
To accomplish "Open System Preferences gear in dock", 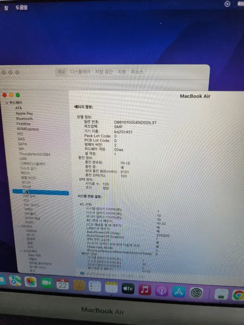I will (196, 293).
